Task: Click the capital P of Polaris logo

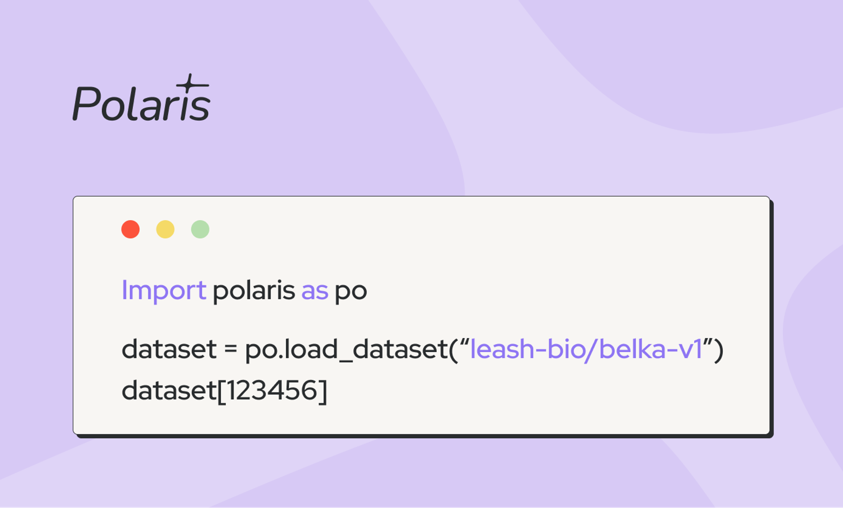Action: [86, 103]
